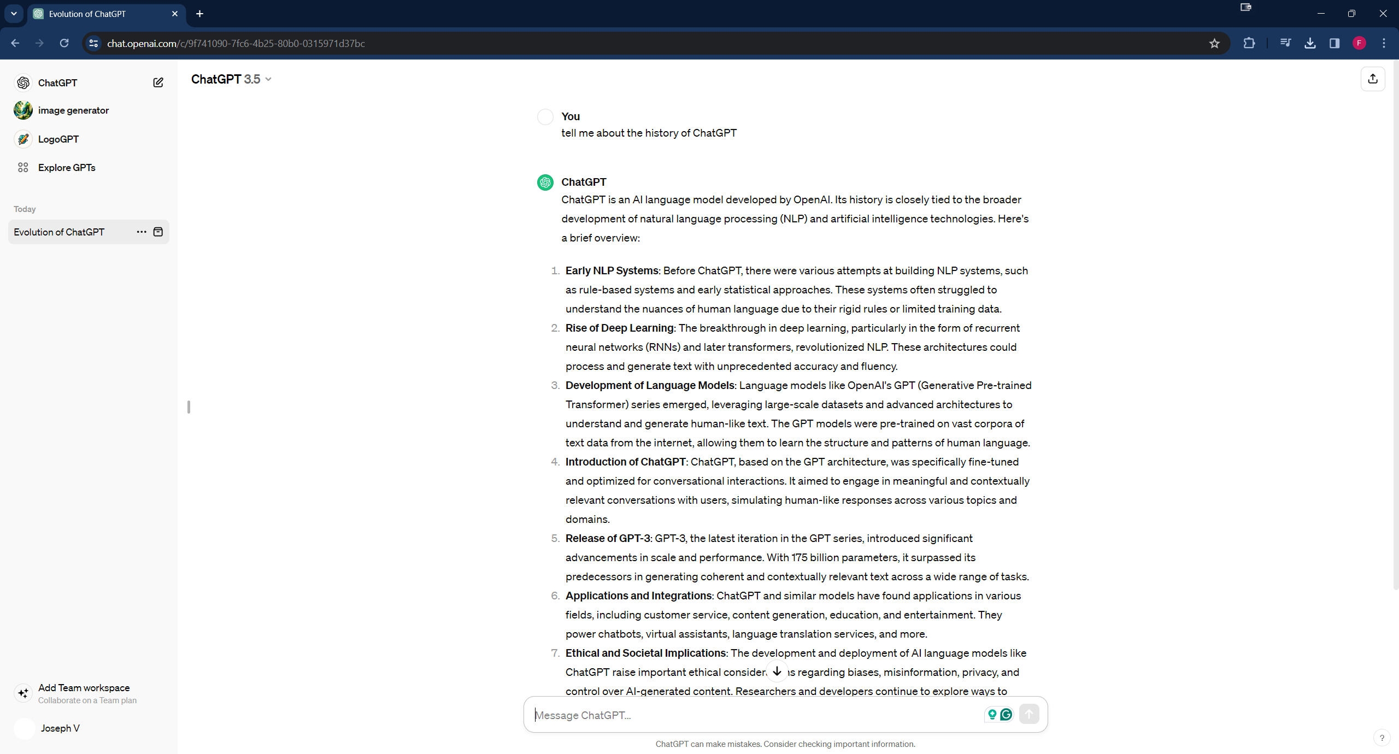Click the share conversation upload icon
1399x754 pixels.
tap(1372, 79)
